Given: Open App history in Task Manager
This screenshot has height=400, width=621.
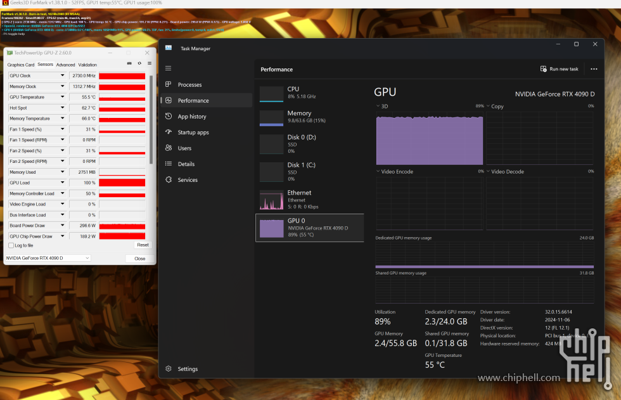Looking at the screenshot, I should (x=207, y=117).
